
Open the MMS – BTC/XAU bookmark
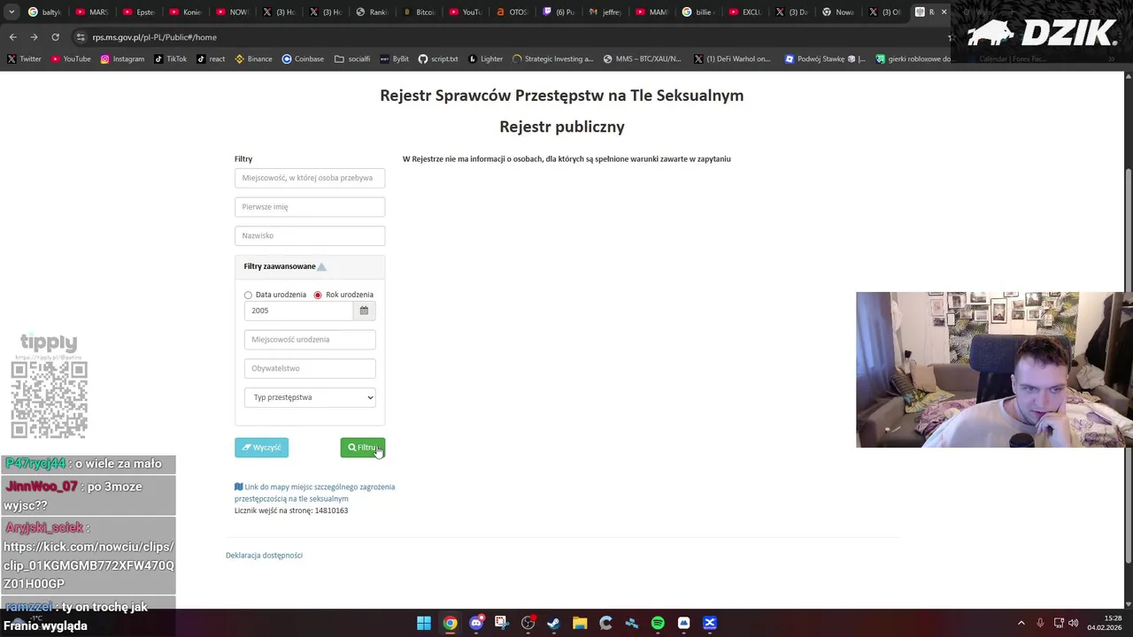click(642, 59)
